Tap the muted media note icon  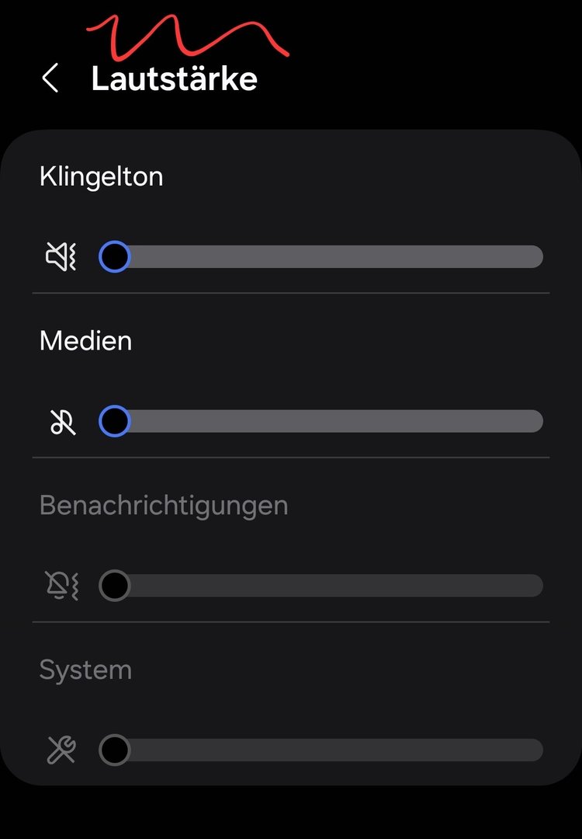coord(62,421)
